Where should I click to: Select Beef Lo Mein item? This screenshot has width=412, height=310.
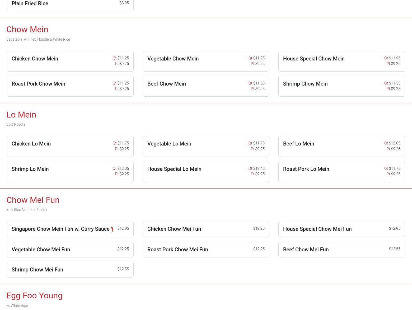342,146
